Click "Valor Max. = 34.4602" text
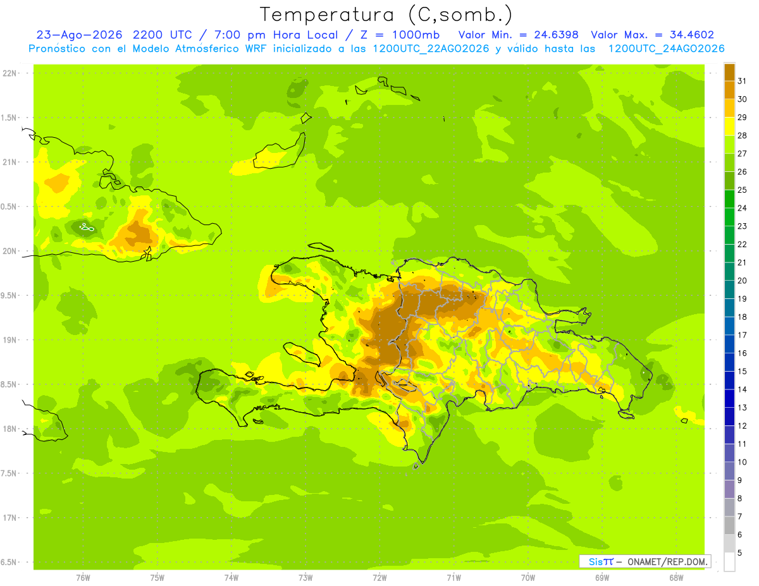This screenshot has height=586, width=759. pos(652,35)
